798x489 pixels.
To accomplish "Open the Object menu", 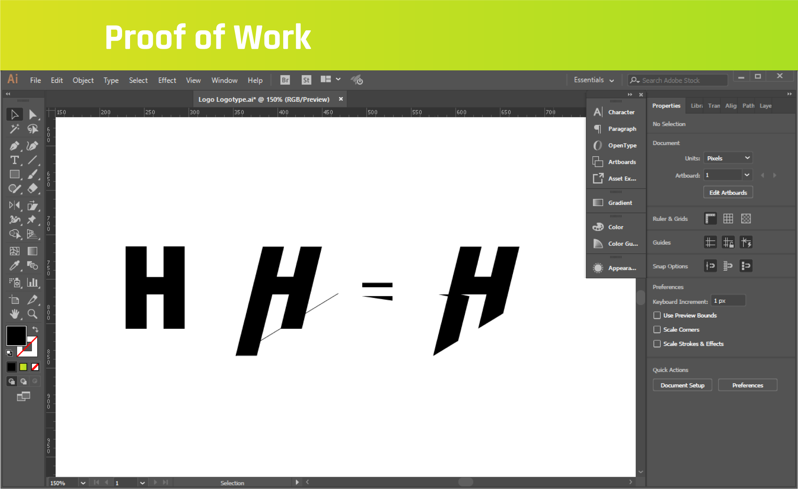I will 83,80.
